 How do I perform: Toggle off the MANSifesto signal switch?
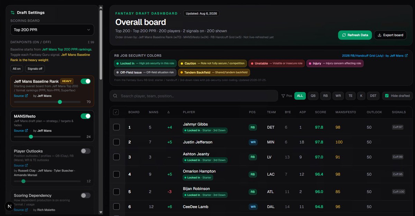pos(85,116)
